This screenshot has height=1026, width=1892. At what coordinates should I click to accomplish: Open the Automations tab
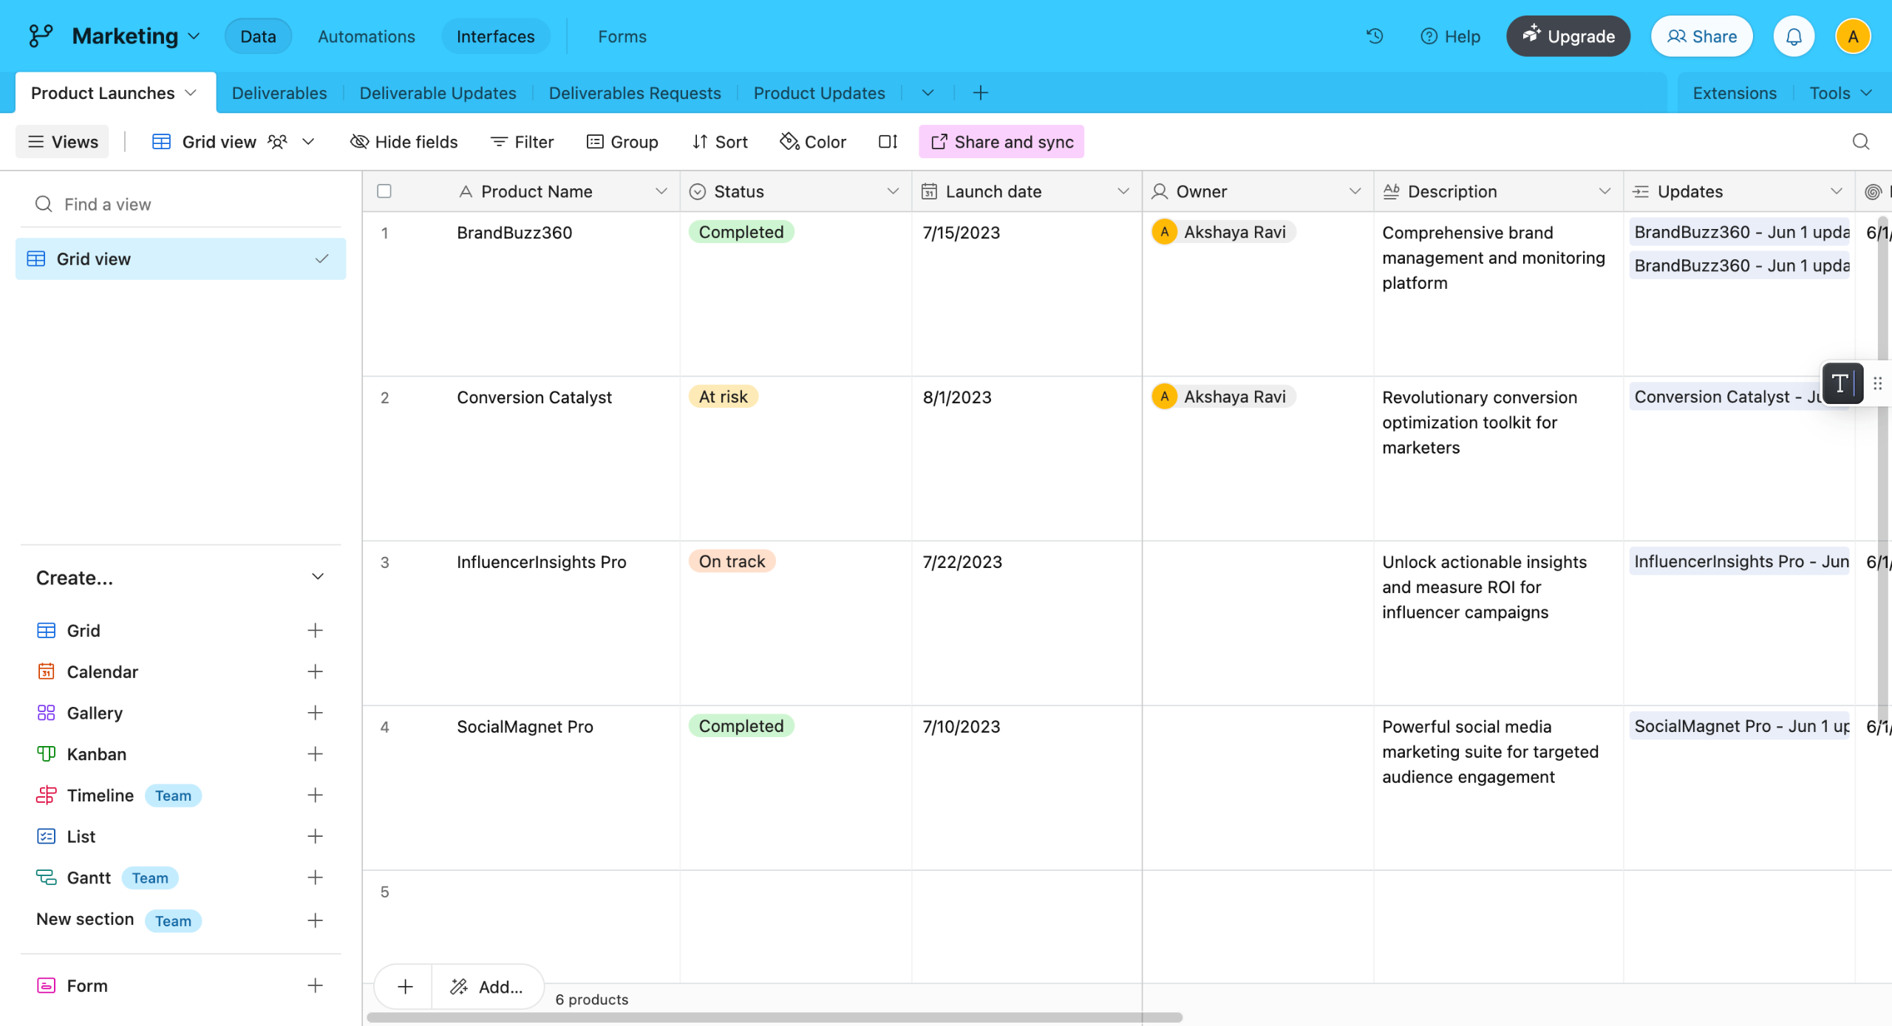pos(366,36)
